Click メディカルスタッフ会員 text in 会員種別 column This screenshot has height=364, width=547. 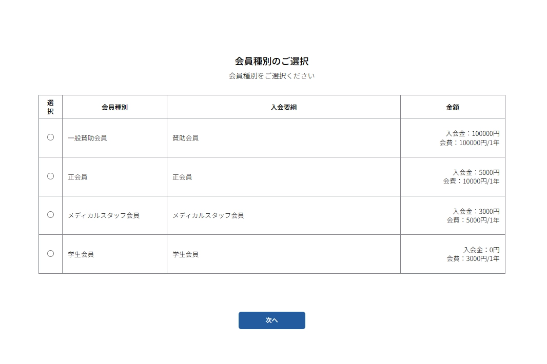pos(104,215)
